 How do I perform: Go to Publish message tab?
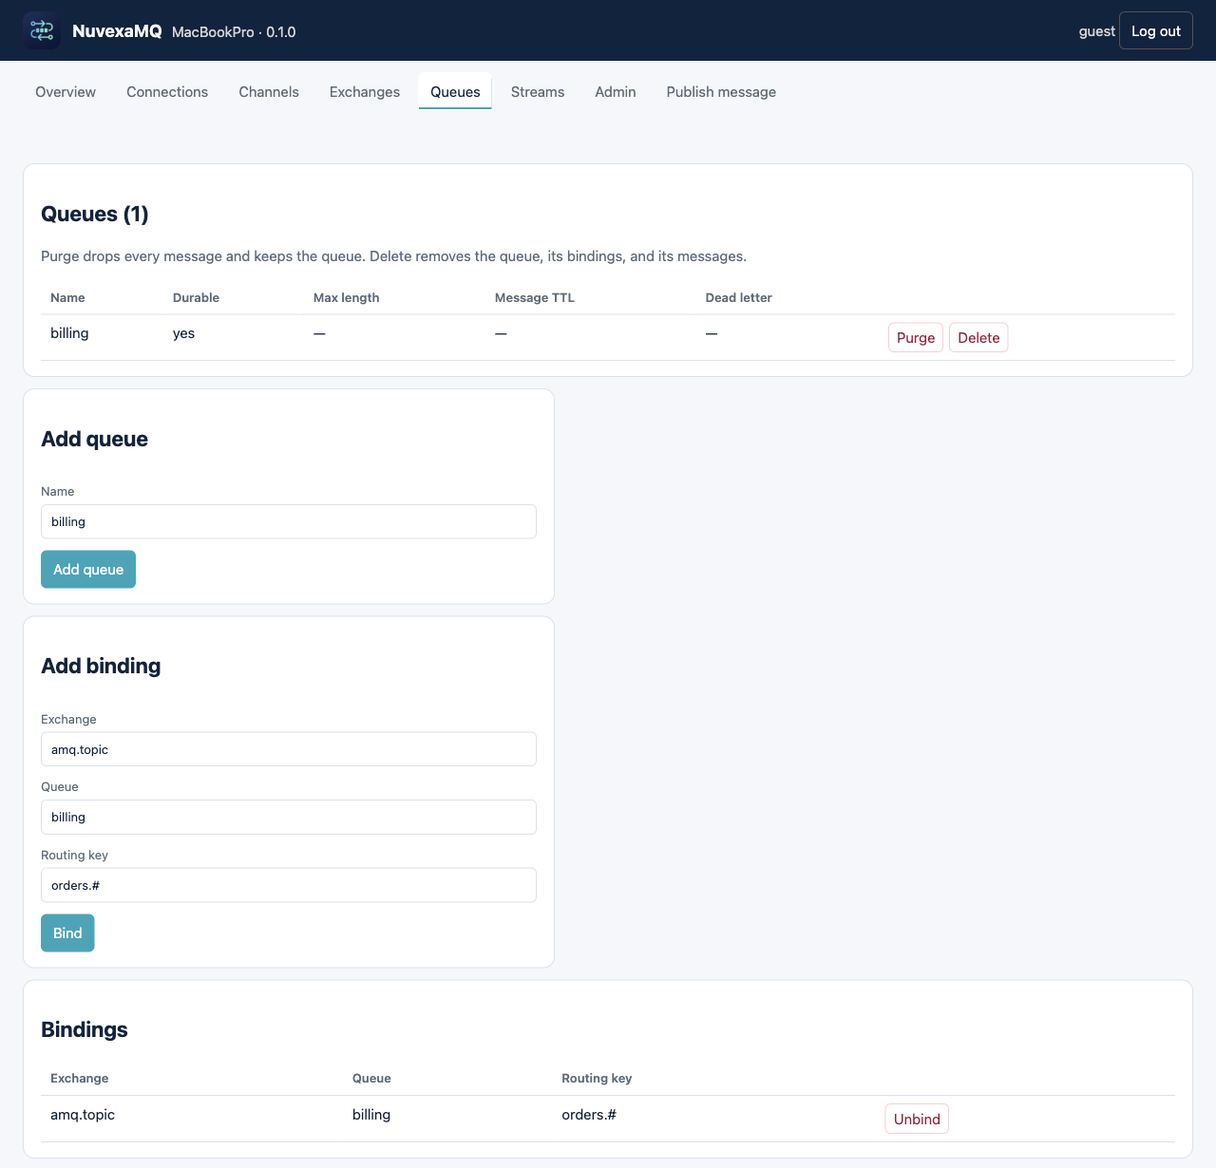721,92
